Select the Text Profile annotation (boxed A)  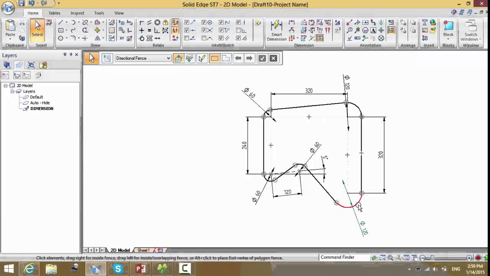(373, 30)
